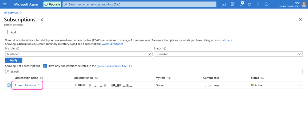Click the Showing 1 of 1 subscriptions text
Screen dimensions: 308x120
[x=22, y=66]
